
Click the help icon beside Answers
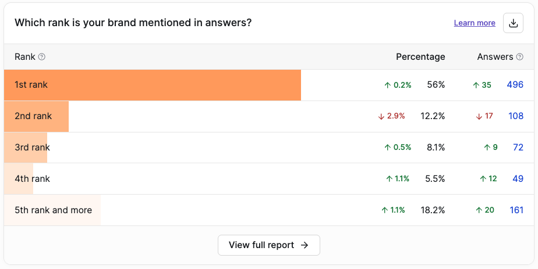pos(520,57)
